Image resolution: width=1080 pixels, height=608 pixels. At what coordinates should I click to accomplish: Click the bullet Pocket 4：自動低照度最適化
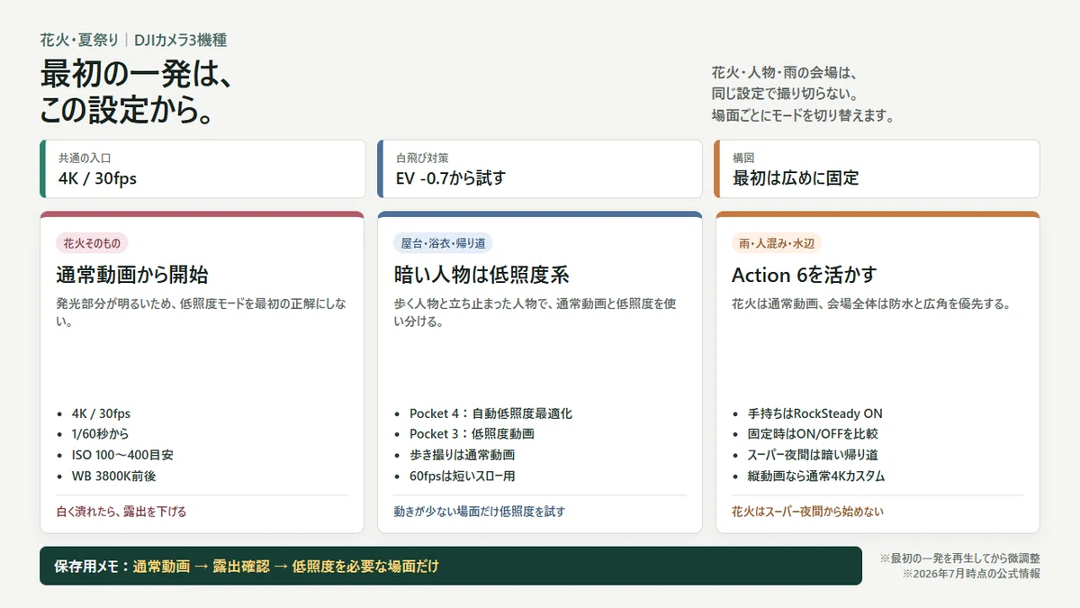click(490, 413)
